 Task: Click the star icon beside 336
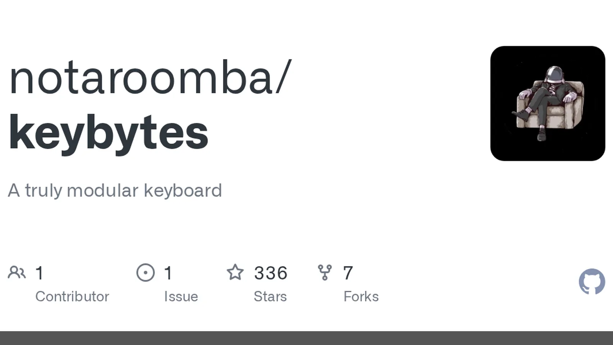235,273
